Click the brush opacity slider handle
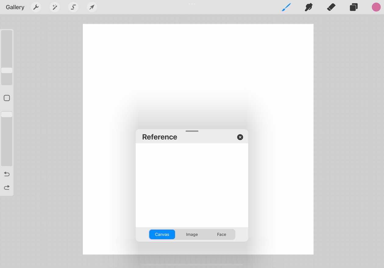The image size is (384, 268). point(7,115)
